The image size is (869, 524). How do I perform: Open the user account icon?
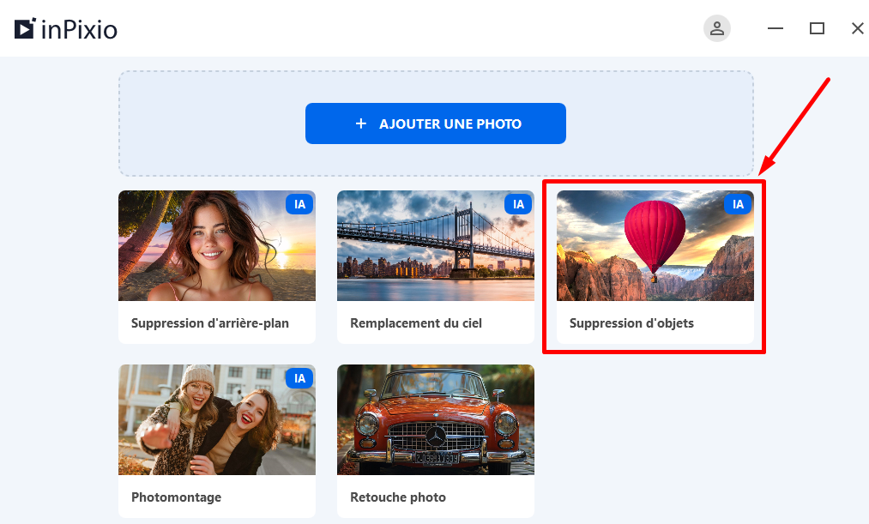point(717,28)
